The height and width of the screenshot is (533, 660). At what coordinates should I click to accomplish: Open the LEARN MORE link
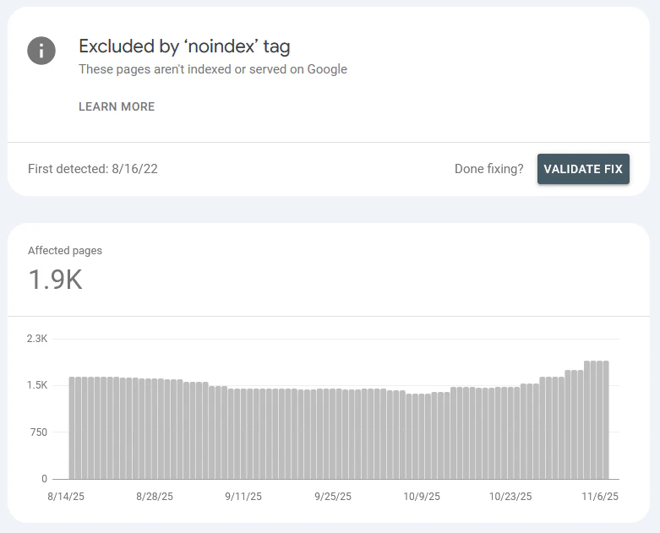click(117, 107)
